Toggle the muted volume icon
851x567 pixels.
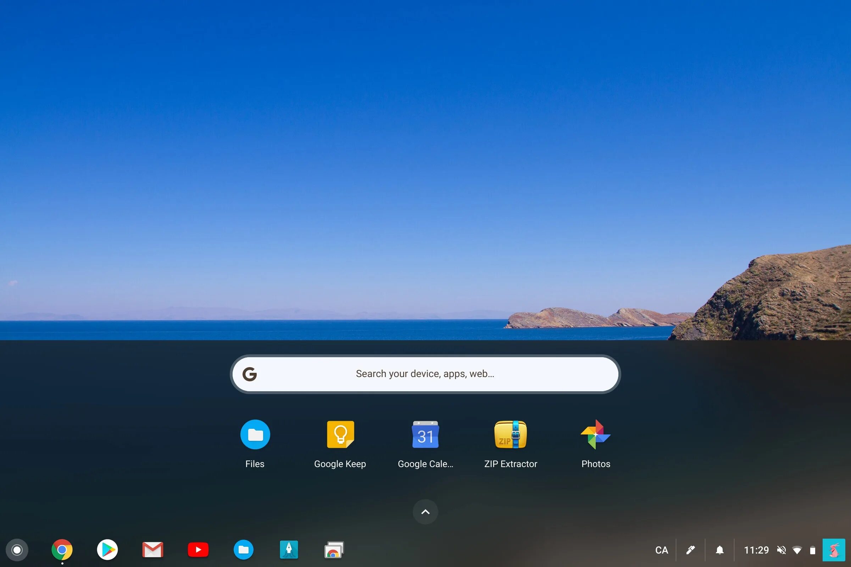(781, 550)
